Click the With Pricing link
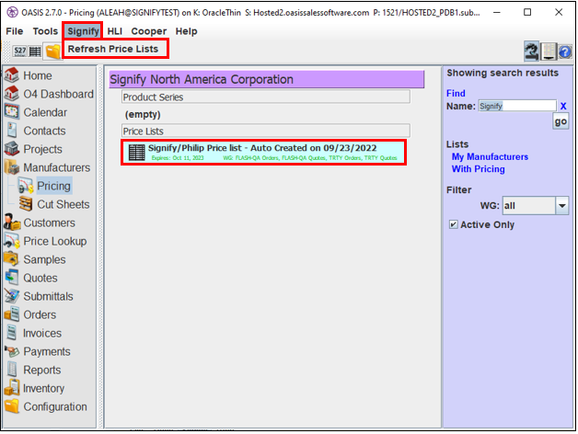The width and height of the screenshot is (578, 434). point(478,169)
